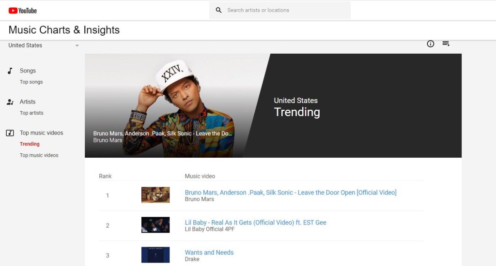The height and width of the screenshot is (266, 496).
Task: Click the Artists person icon
Action: pyautogui.click(x=10, y=102)
